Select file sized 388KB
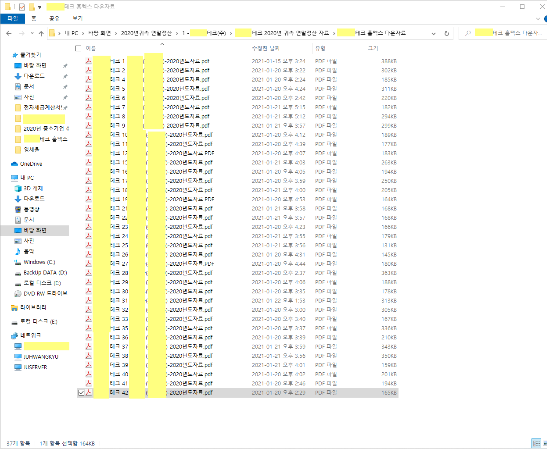Screen dimensions: 553x449 point(237,61)
